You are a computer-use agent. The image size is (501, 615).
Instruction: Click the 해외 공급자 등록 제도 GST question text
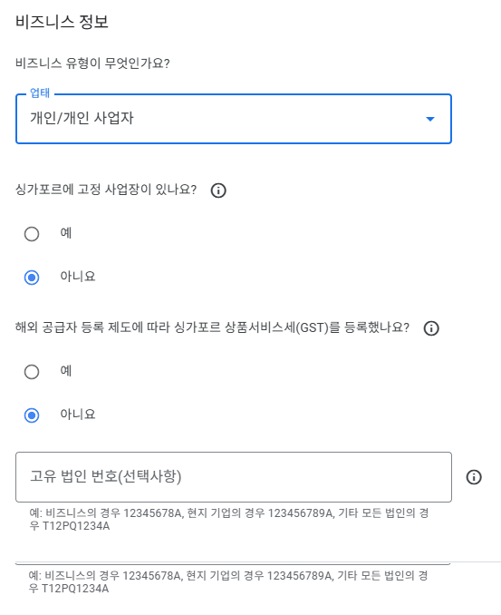tap(212, 327)
